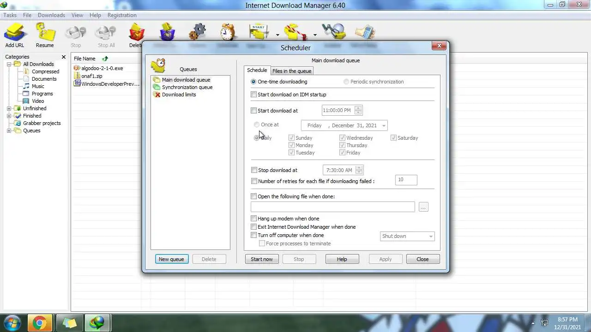Click the Help button in Scheduler
This screenshot has height=332, width=591.
342,259
